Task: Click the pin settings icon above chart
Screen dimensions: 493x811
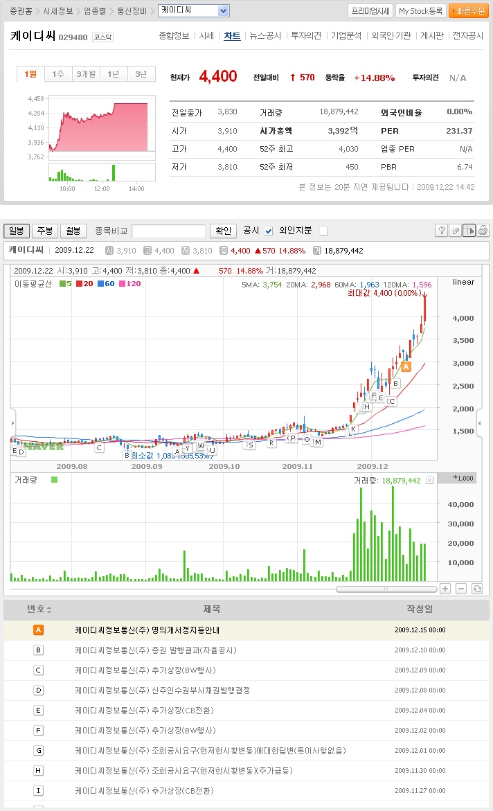Action: pos(441,230)
